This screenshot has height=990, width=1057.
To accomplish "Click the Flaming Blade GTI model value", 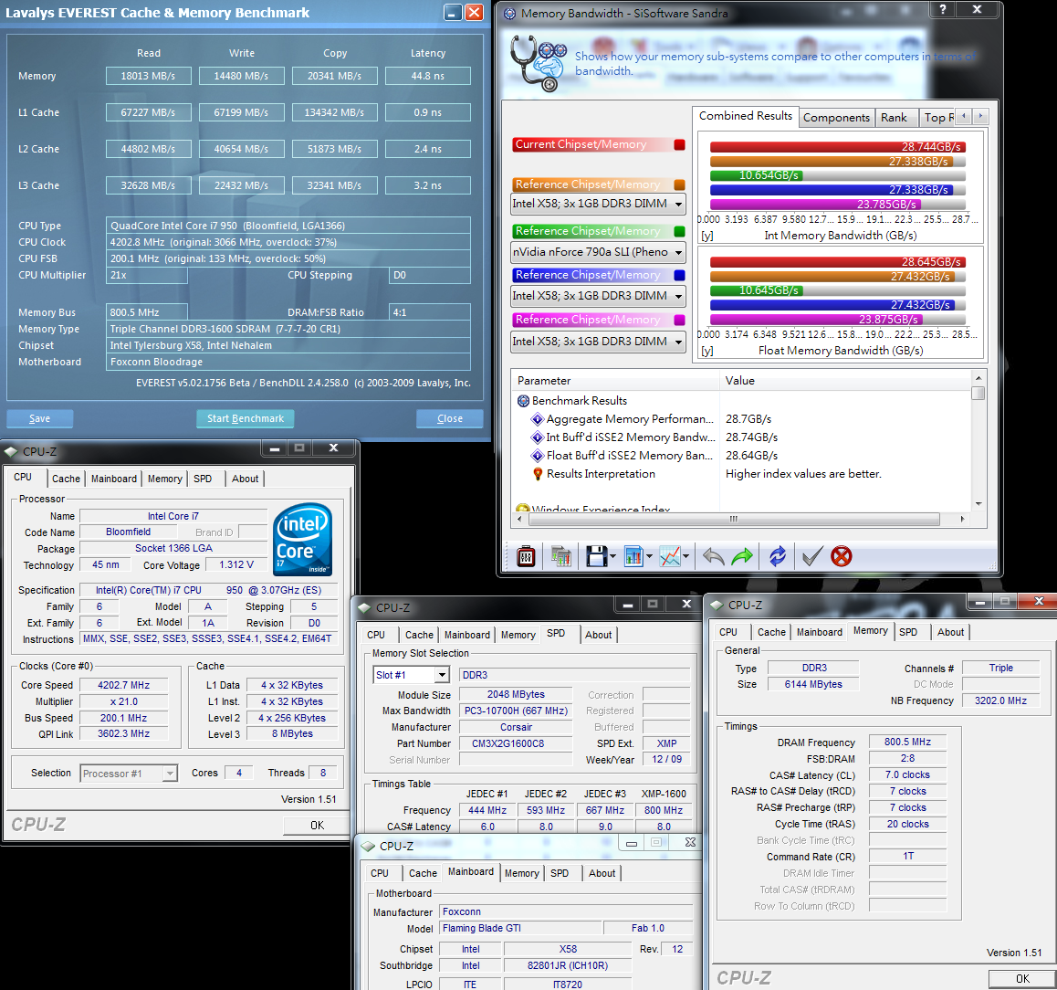I will tap(520, 929).
